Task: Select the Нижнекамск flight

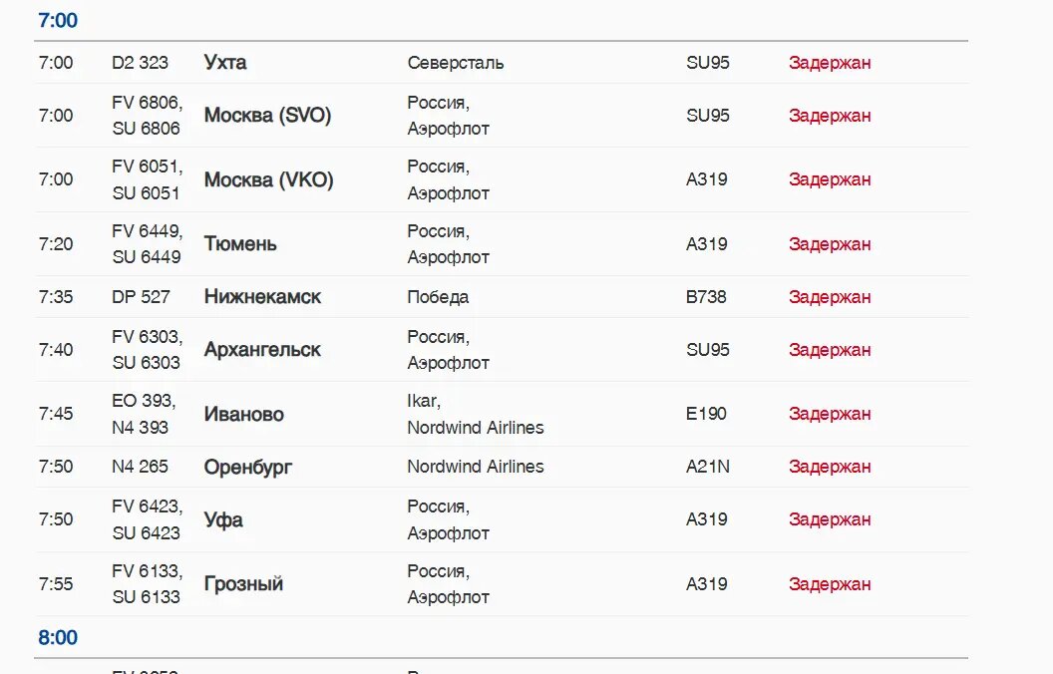Action: [x=262, y=297]
